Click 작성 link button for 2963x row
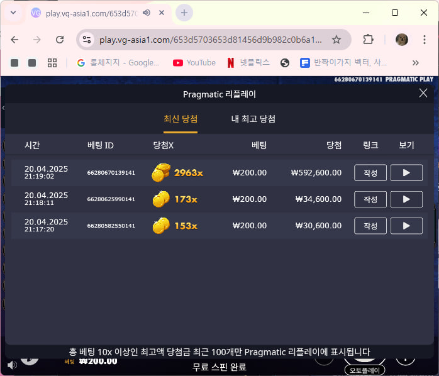The width and height of the screenshot is (439, 376). click(x=370, y=173)
